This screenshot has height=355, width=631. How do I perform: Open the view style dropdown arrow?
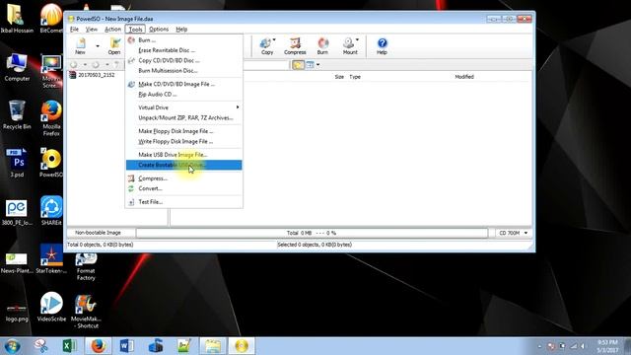tap(317, 64)
